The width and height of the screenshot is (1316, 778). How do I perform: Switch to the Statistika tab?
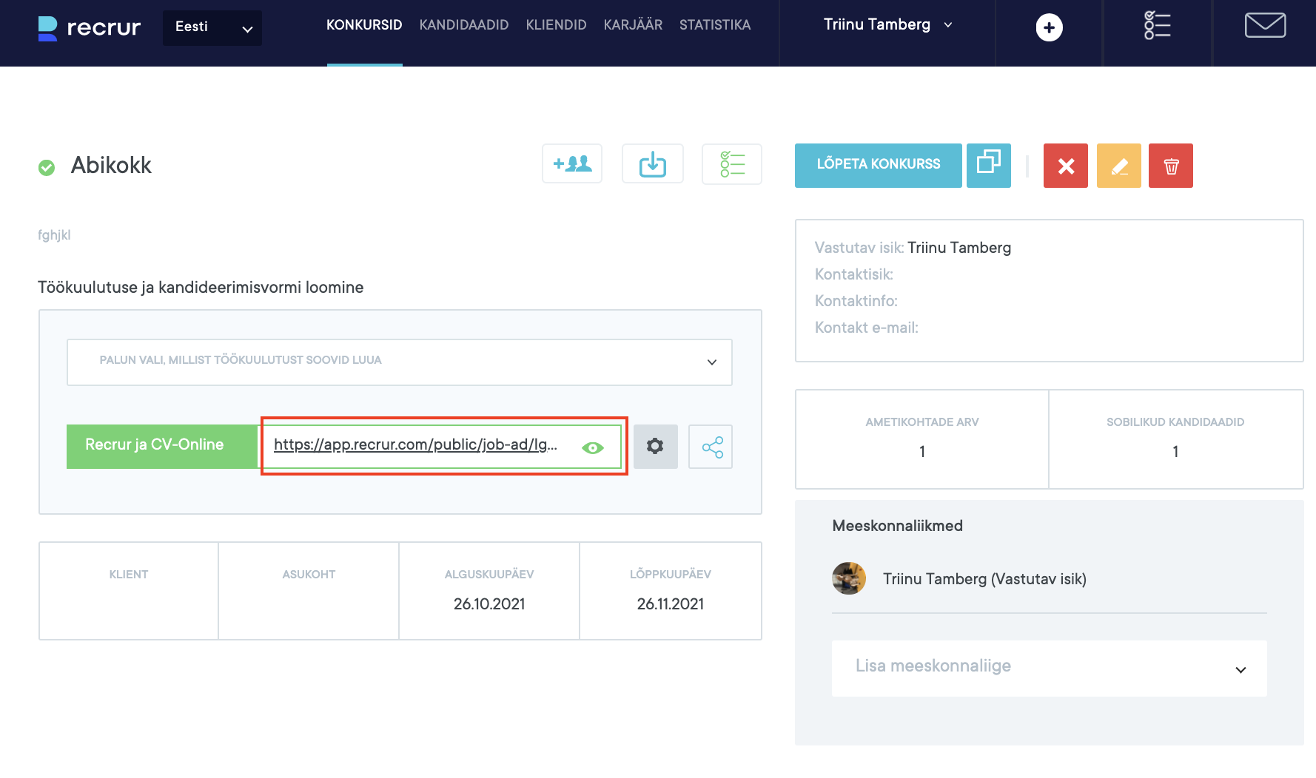pos(714,25)
